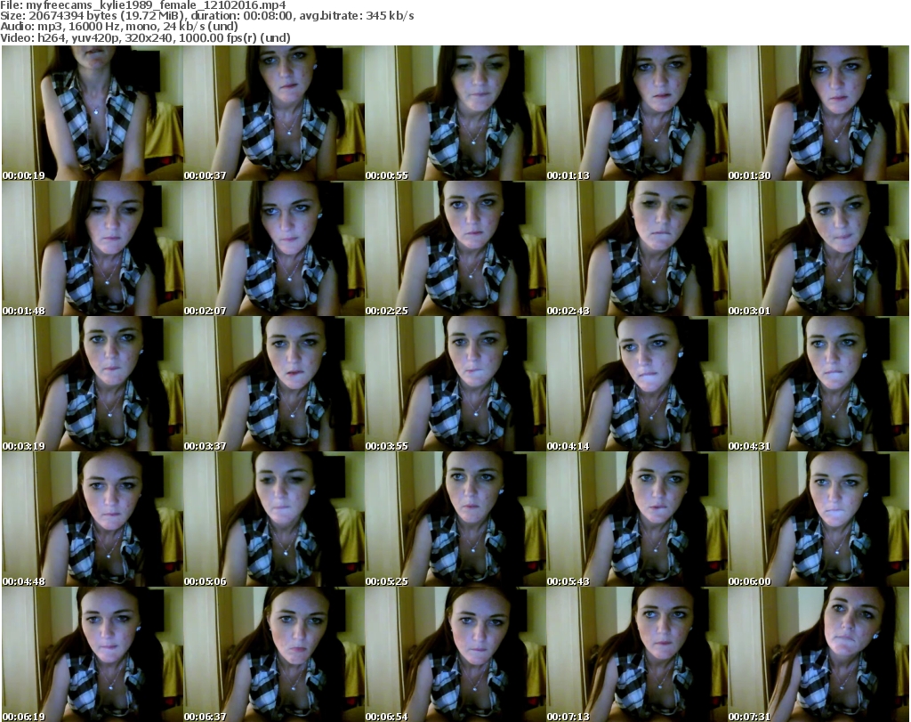Pick the preview frame marked 00:06:54
This screenshot has height=722, width=911.
[x=455, y=654]
